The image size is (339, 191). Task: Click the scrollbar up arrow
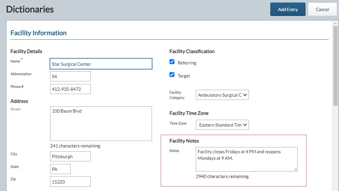click(x=335, y=23)
